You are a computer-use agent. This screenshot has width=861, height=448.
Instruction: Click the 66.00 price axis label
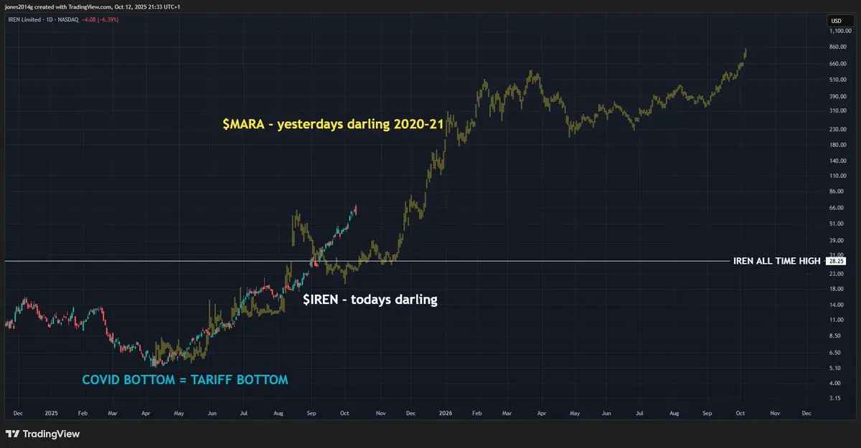tap(836, 208)
